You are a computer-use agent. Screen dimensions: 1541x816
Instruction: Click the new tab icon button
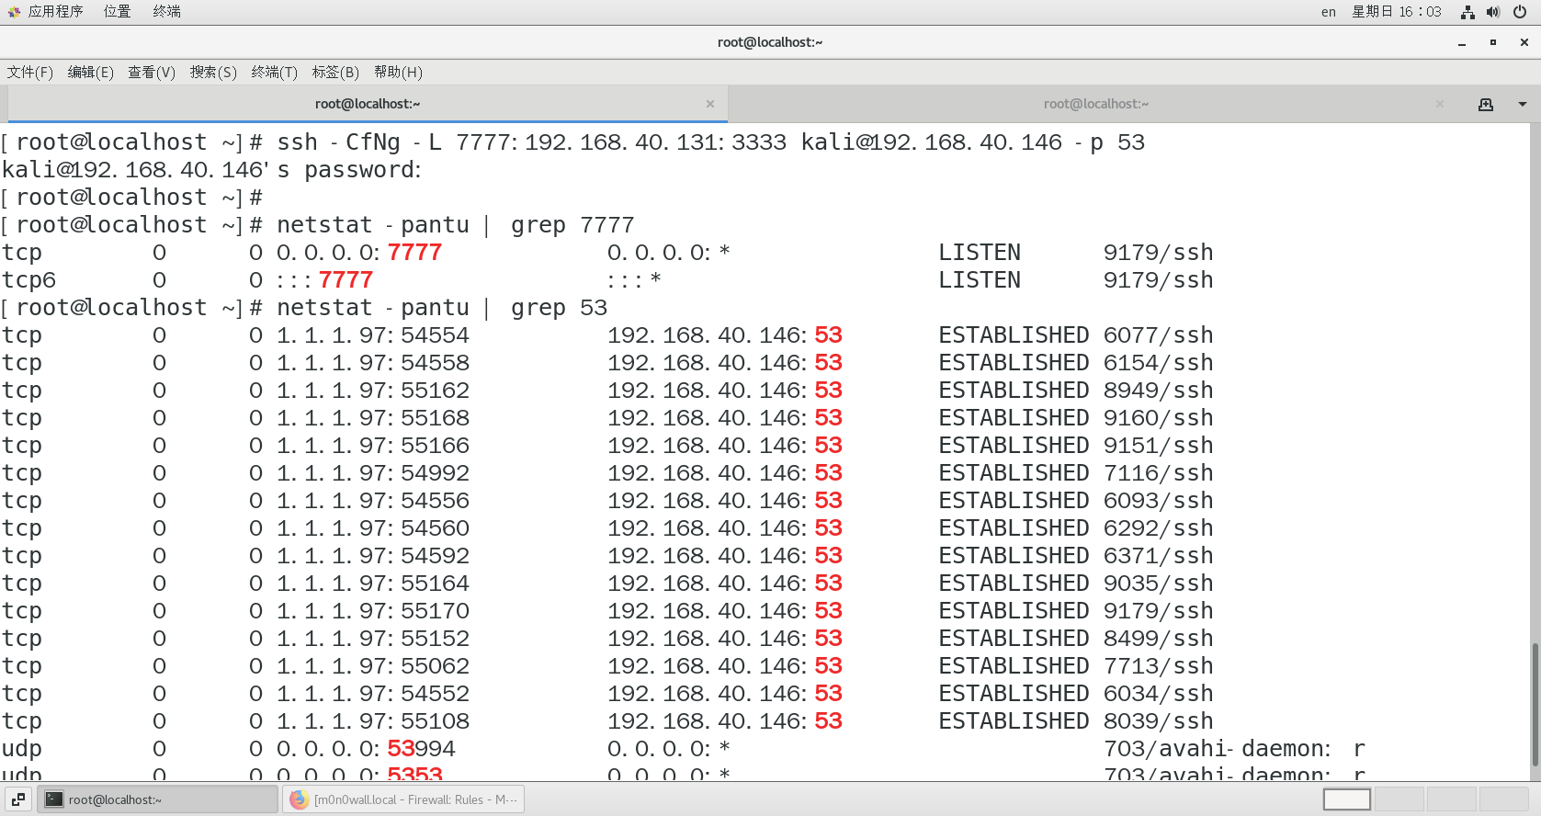(x=1486, y=104)
